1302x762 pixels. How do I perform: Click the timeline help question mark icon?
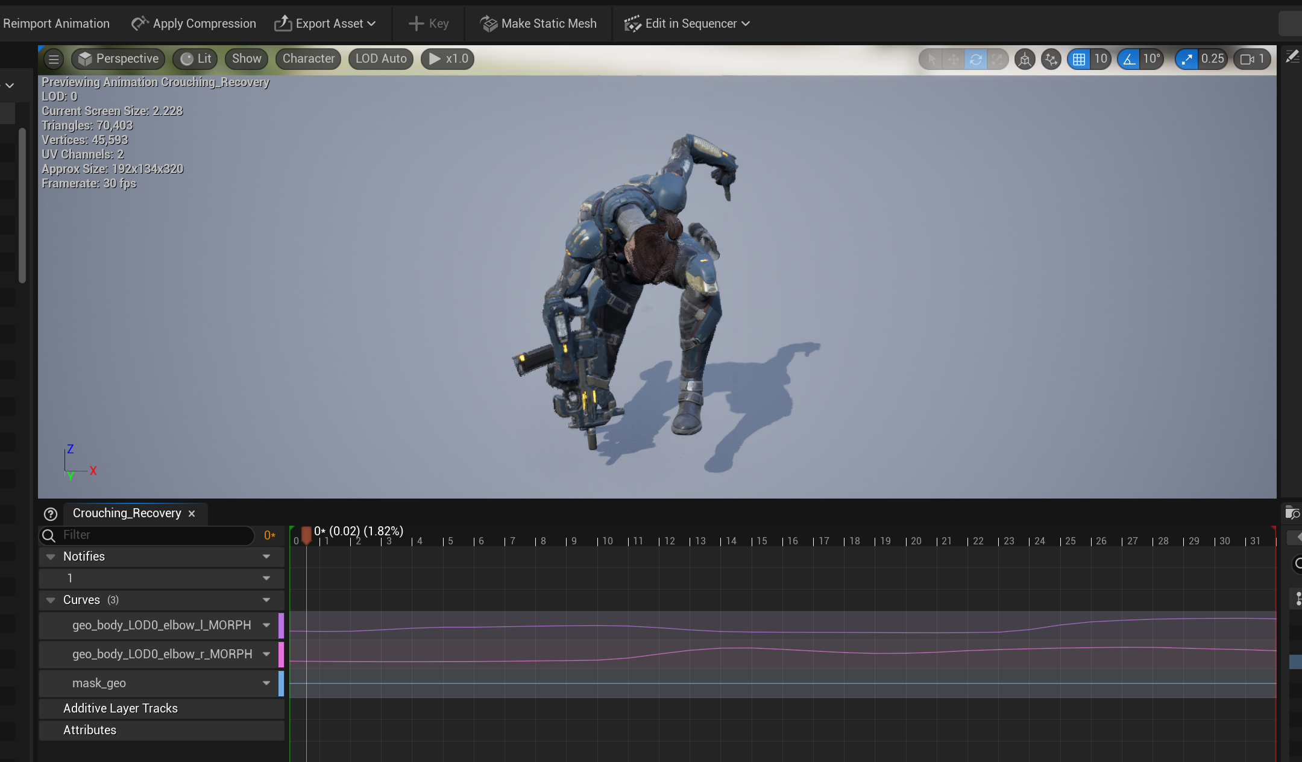click(x=51, y=514)
